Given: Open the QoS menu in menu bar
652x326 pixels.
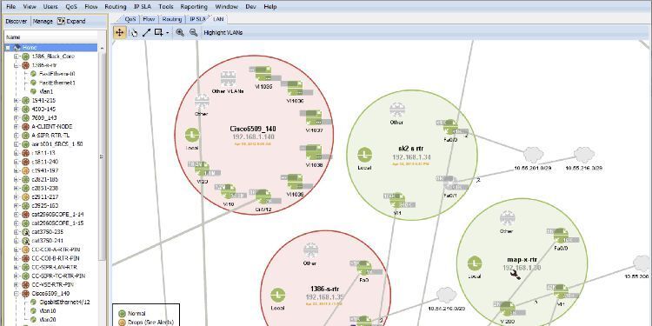Looking at the screenshot, I should [x=71, y=7].
